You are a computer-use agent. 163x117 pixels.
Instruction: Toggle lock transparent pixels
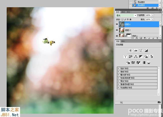pyautogui.click(x=122, y=19)
